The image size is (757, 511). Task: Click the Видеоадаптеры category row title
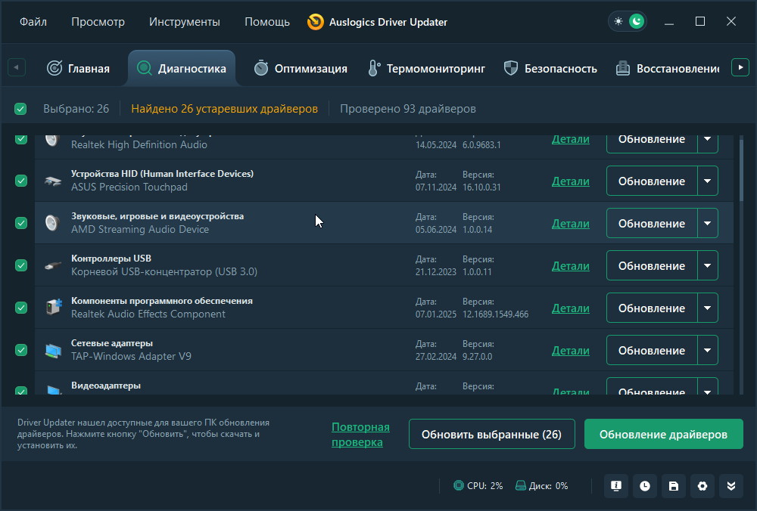coord(106,386)
